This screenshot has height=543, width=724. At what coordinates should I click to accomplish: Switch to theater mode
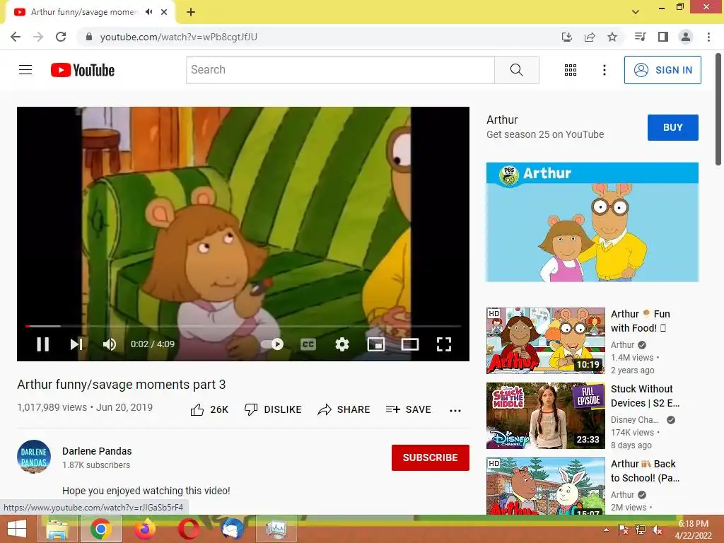tap(410, 344)
